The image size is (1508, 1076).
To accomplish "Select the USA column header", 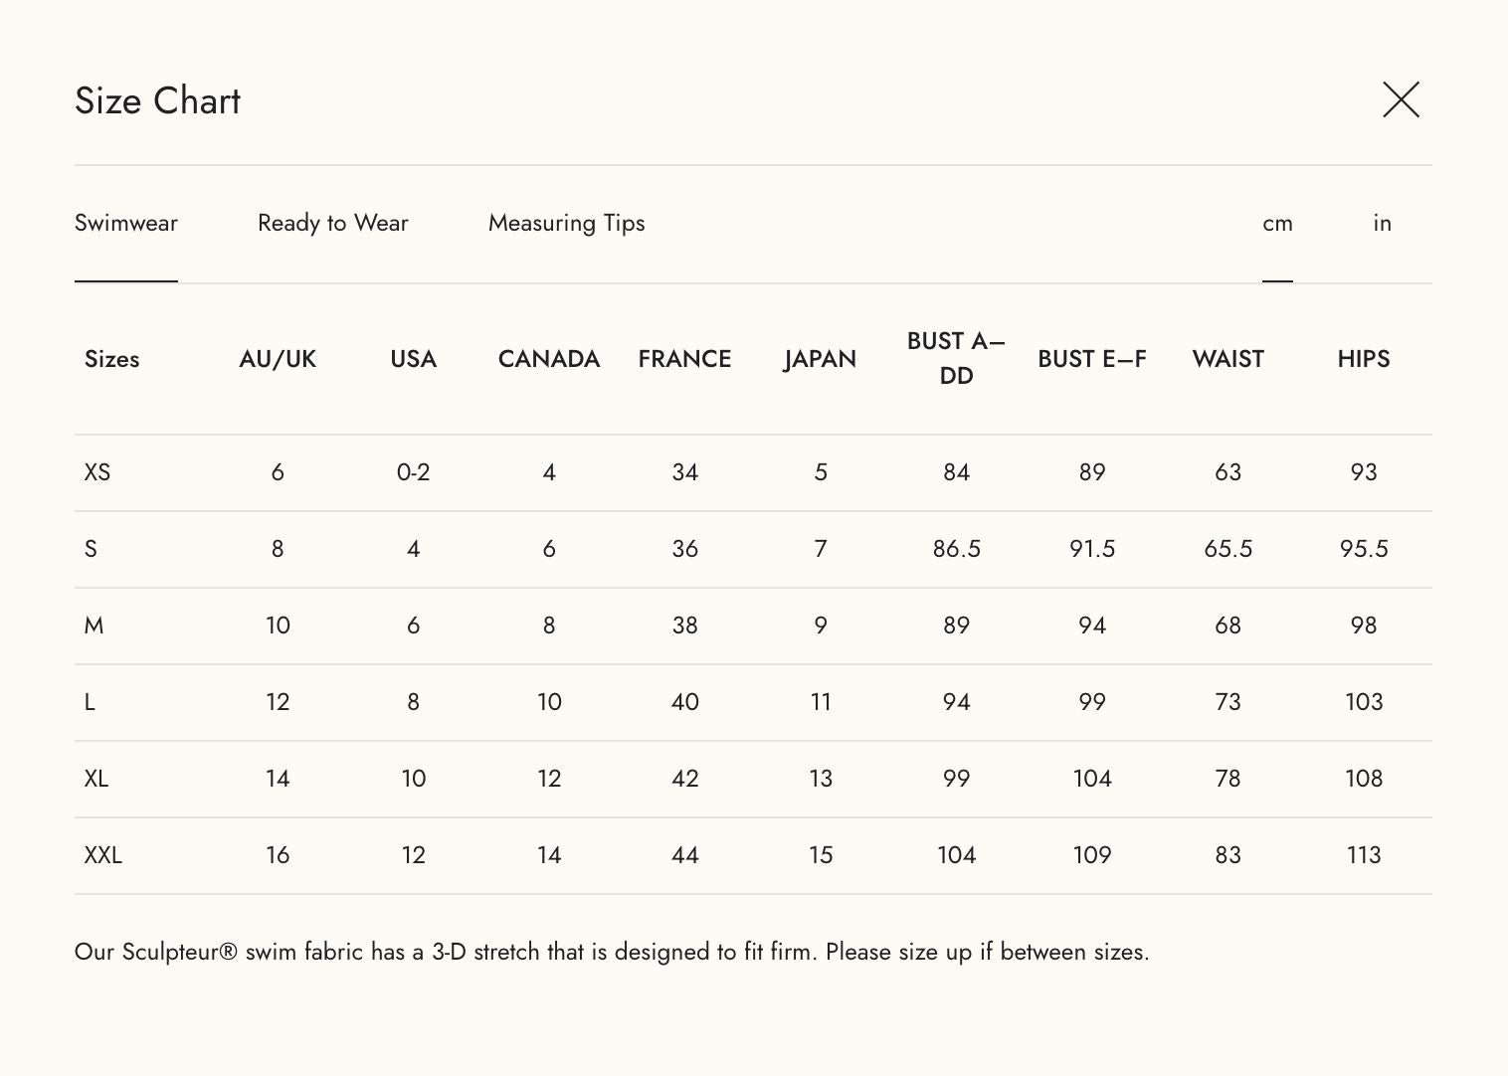I will coord(413,359).
